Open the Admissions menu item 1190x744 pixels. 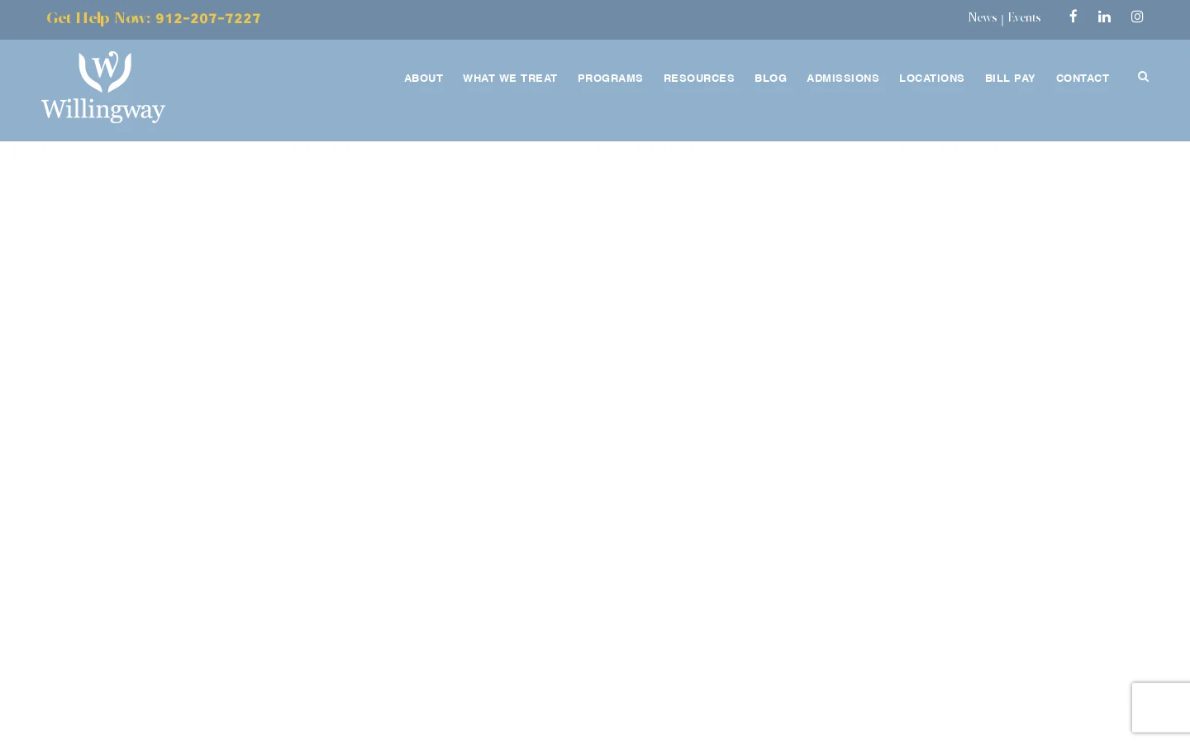pyautogui.click(x=843, y=79)
